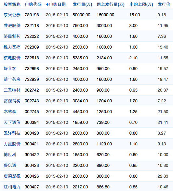The image size is (173, 191).
Task: Select the 唐德影视 stock name
Action: coord(12,176)
